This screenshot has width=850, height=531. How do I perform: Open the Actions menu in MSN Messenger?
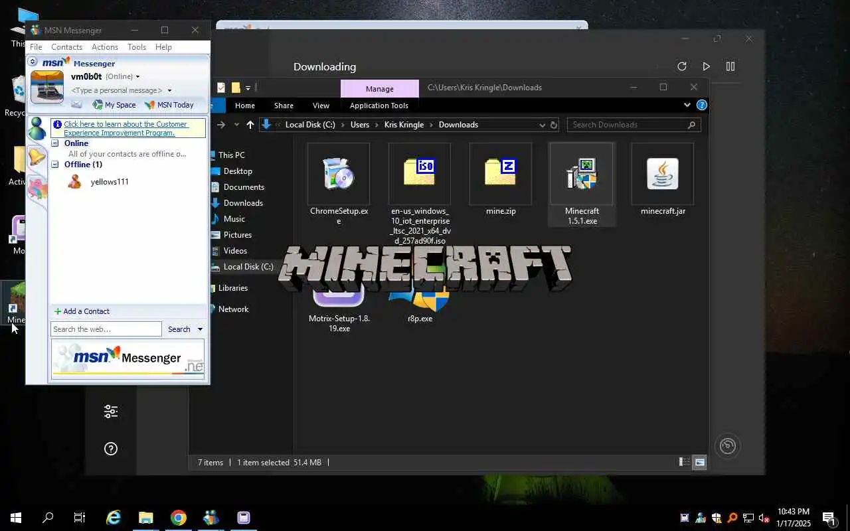(105, 47)
